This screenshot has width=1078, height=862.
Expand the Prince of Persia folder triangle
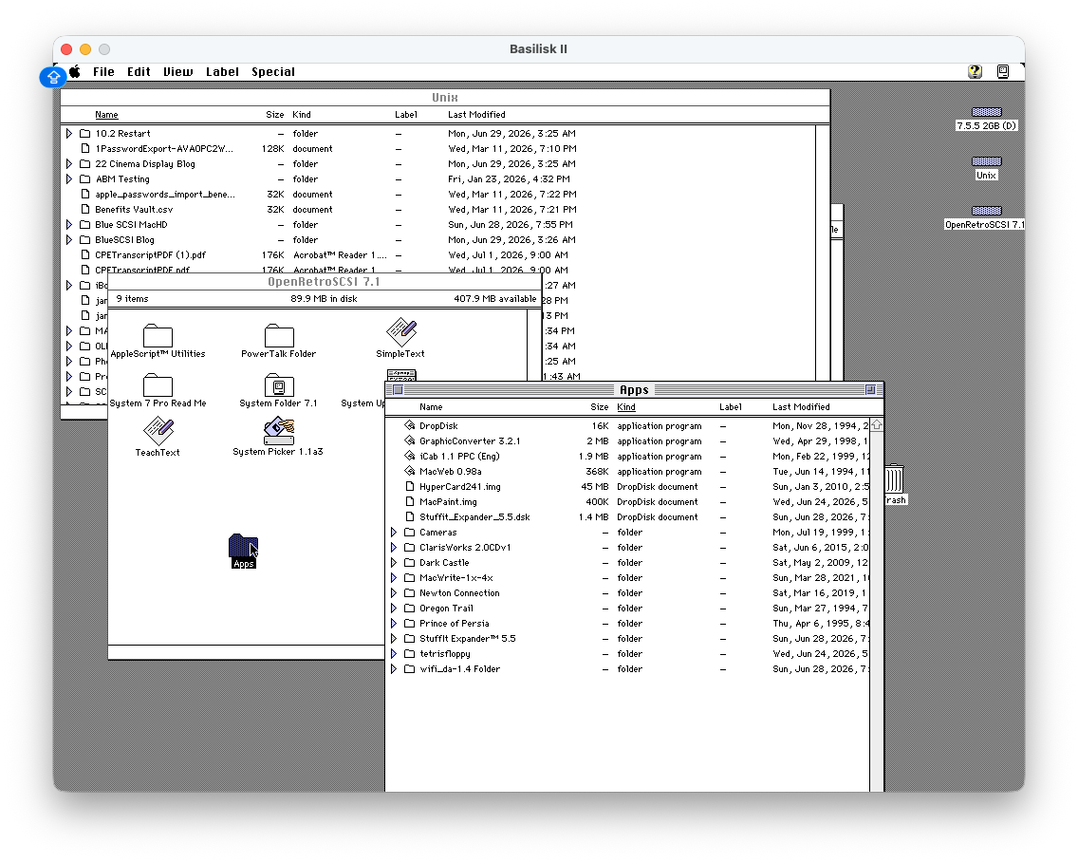(x=394, y=624)
